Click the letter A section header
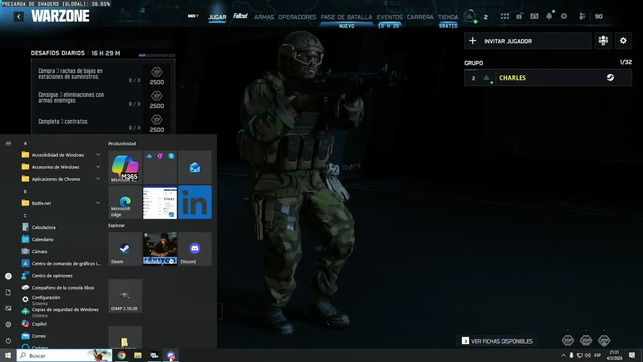 click(x=26, y=143)
